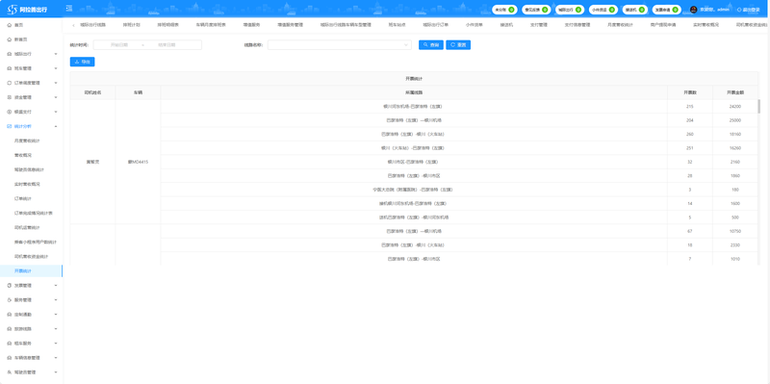The width and height of the screenshot is (770, 384).
Task: Click the 退出登录 logout power icon
Action: pos(739,10)
